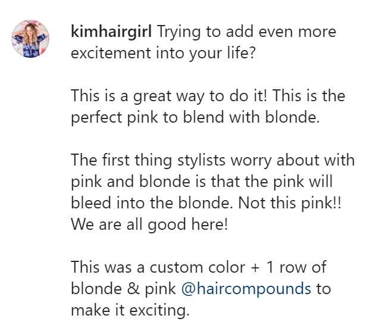The width and height of the screenshot is (382, 334).
Task: Click the word 'stylists' in the caption
Action: tap(201, 161)
